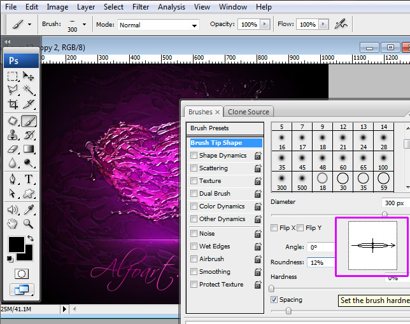Viewport: 410px width, 324px height.
Task: Select the Move tool
Action: click(29, 76)
